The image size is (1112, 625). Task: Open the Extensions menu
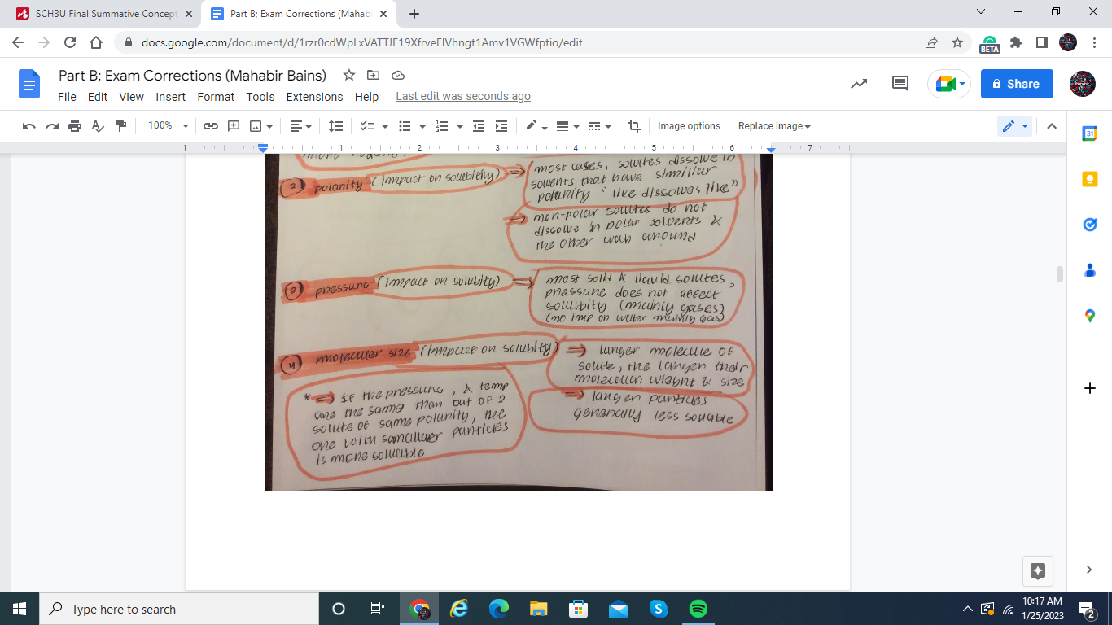(x=314, y=97)
